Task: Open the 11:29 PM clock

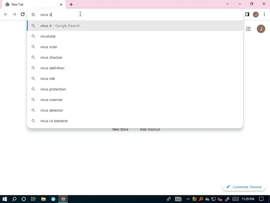Action: [248, 199]
